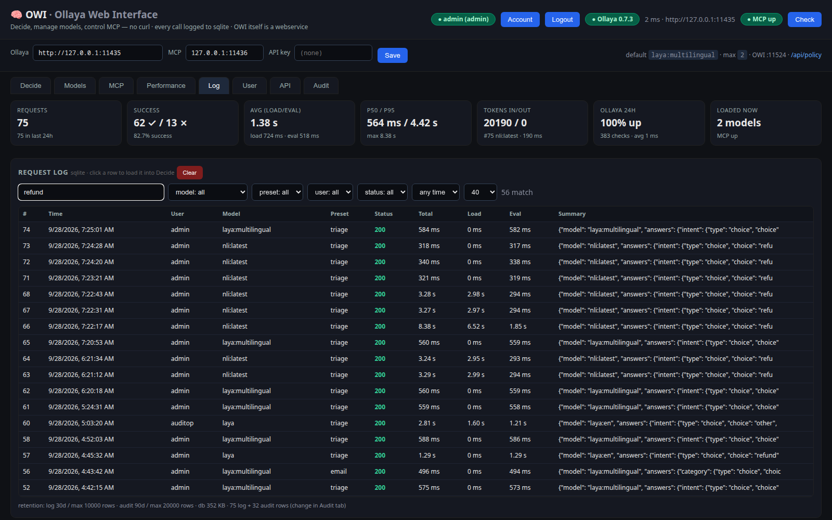Screen dimensions: 832x520
Task: Expand the status filter dropdown
Action: [382, 192]
